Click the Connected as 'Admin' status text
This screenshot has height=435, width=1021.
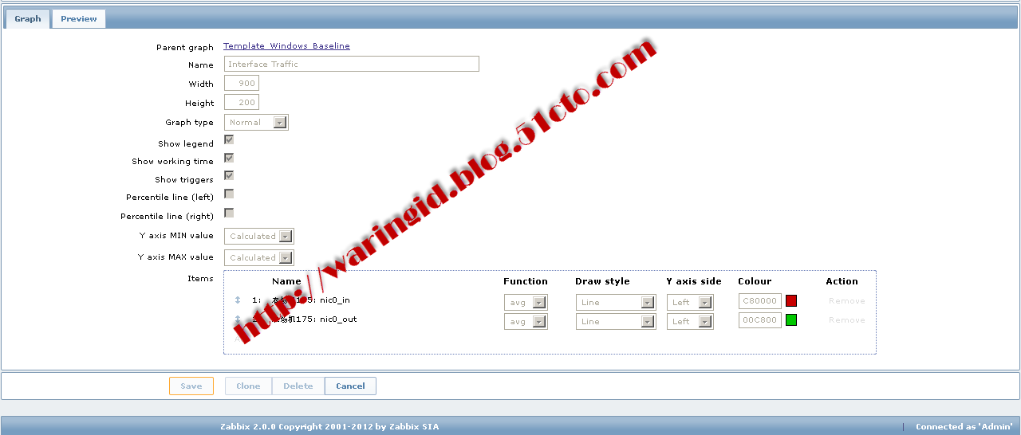click(964, 427)
